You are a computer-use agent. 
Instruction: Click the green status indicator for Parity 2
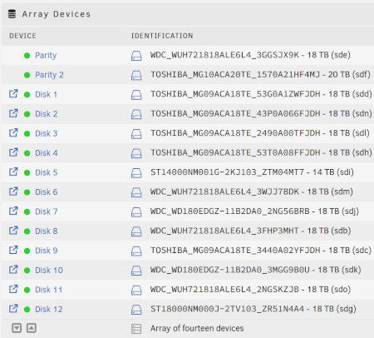27,75
